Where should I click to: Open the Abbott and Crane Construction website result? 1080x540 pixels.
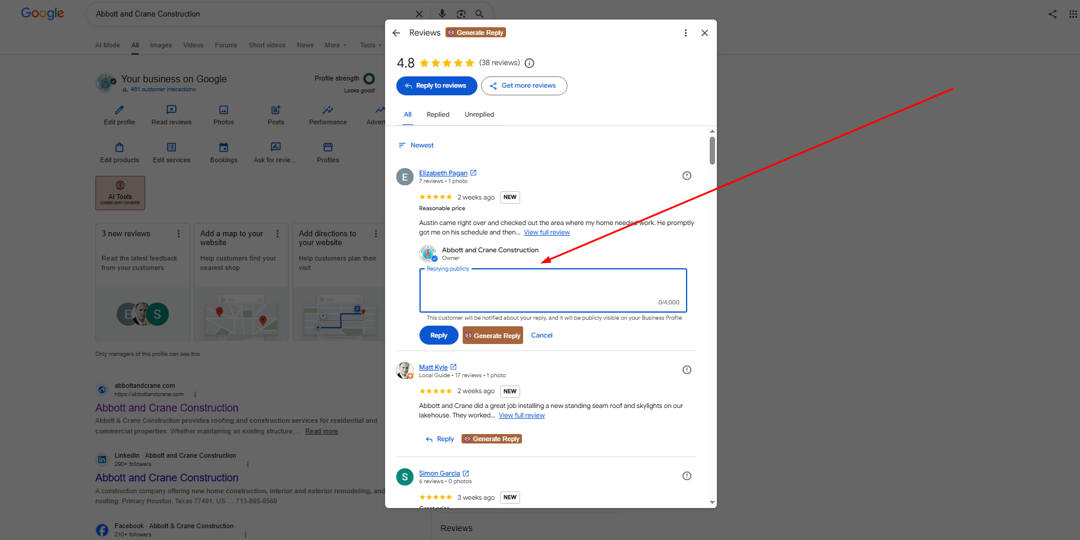point(166,408)
